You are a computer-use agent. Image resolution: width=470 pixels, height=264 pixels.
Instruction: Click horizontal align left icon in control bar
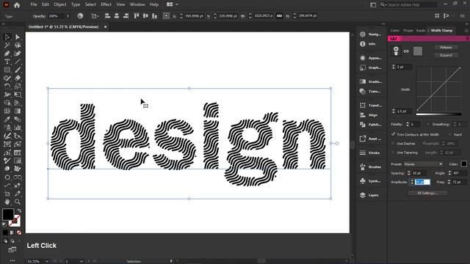click(x=107, y=16)
